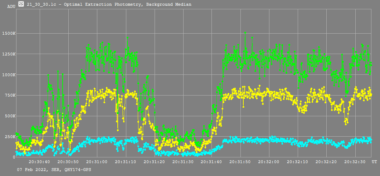Click the 20:32:10 time axis label
The image size is (380, 176).
298,162
